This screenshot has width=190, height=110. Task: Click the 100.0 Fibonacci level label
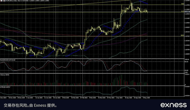[x=183, y=35]
